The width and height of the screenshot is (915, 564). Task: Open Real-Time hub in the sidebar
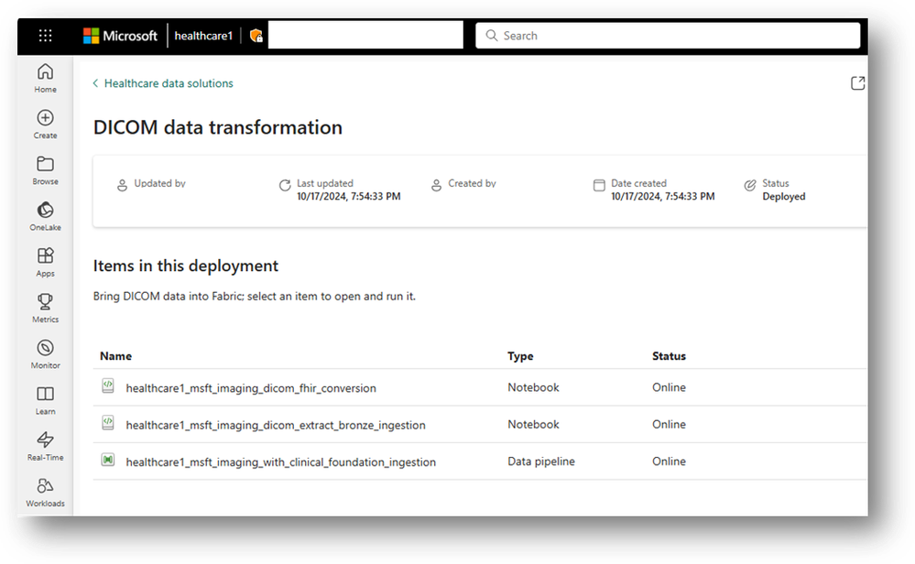pyautogui.click(x=45, y=447)
